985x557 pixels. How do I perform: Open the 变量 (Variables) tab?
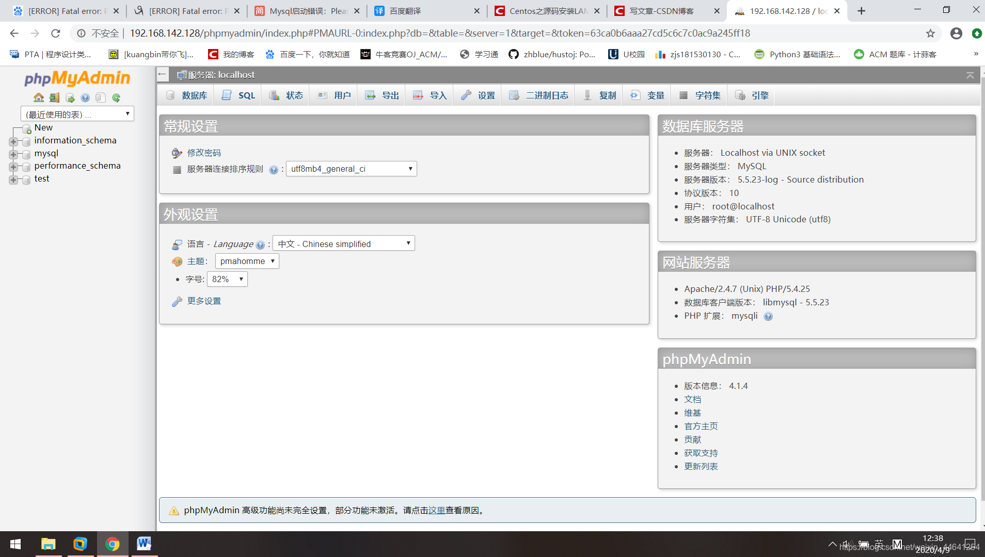(647, 95)
